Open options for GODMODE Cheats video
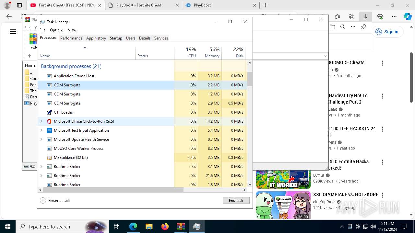Image resolution: width=415 pixels, height=233 pixels. pos(383,63)
